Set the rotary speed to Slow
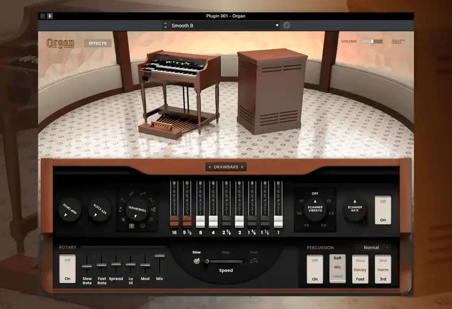Image resolution: width=452 pixels, height=309 pixels. (197, 252)
